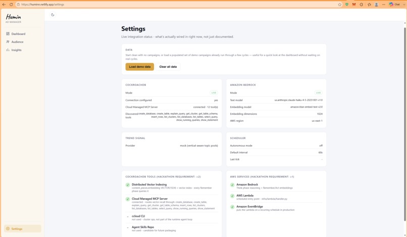Go back with the browser back arrow
Viewport: 407px width, 237px height.
click(x=4, y=5)
